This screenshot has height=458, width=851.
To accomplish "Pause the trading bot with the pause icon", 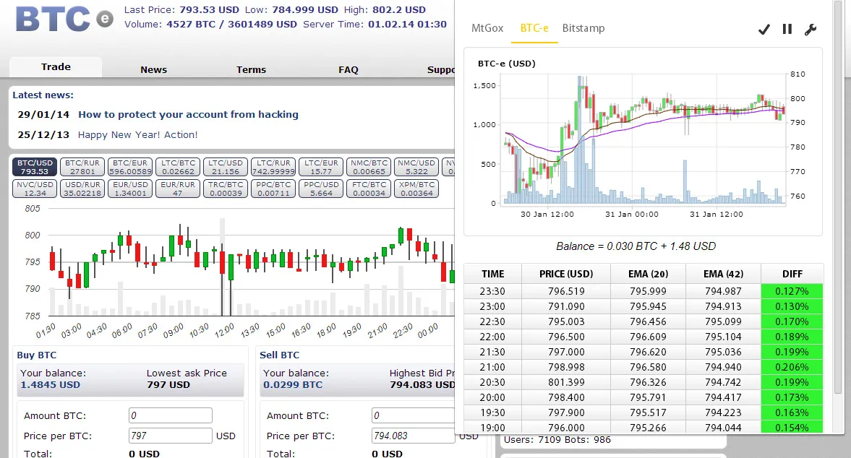I will [x=787, y=30].
